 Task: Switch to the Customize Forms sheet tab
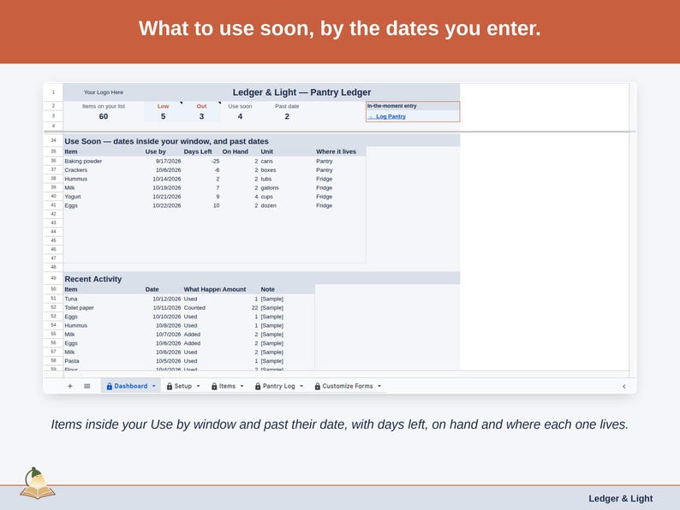click(348, 386)
